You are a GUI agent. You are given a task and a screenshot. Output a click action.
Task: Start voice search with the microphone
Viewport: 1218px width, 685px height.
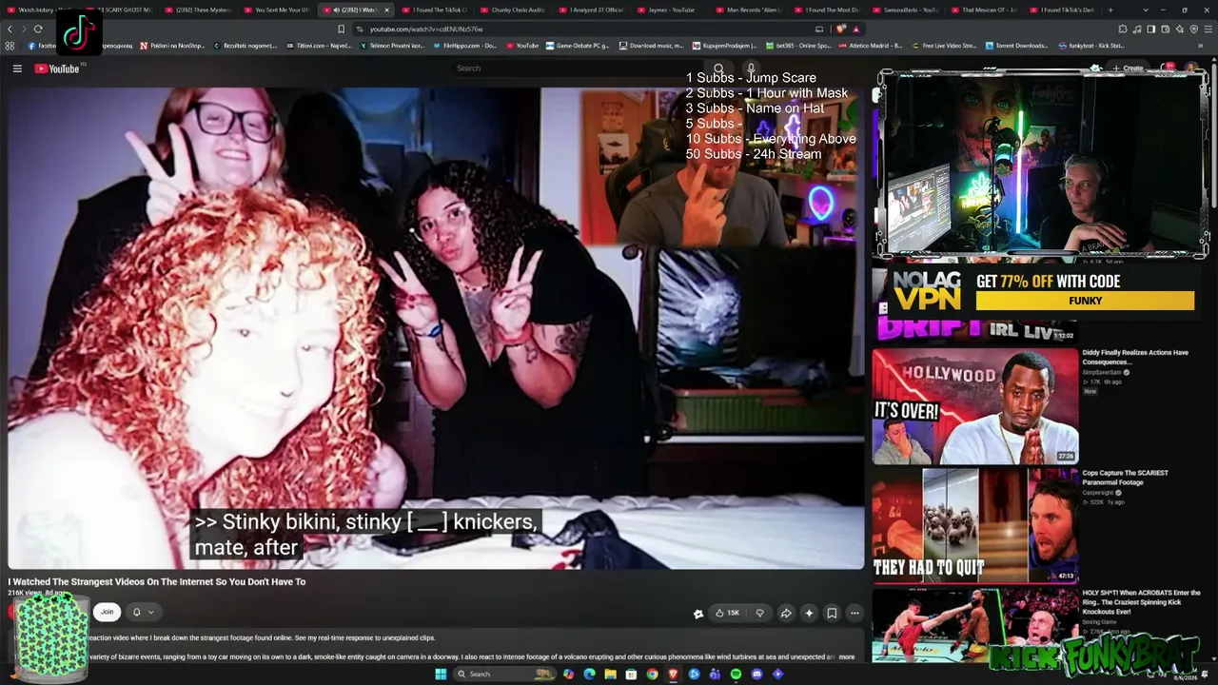click(x=751, y=68)
